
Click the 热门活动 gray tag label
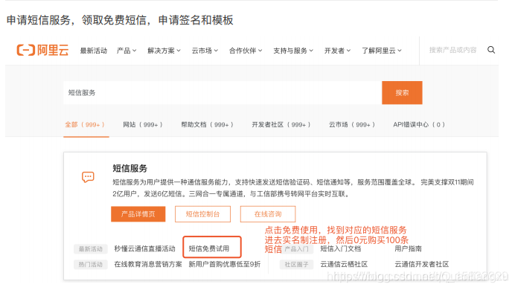point(91,265)
